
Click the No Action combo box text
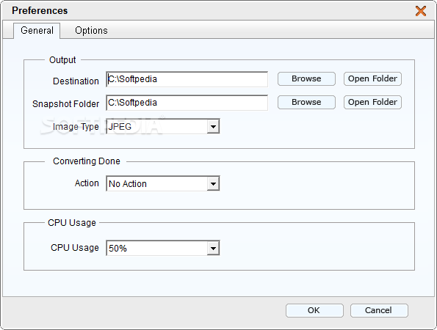(127, 183)
